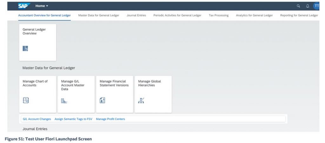Open the TT user avatar menu
This screenshot has height=143, width=325.
316,6
